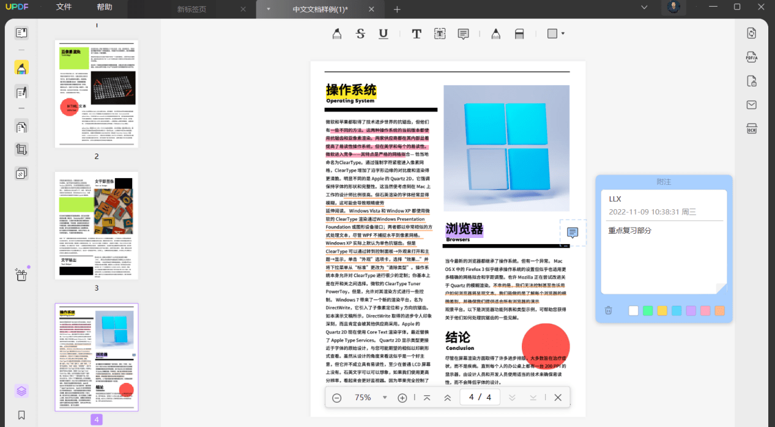Choose yellow color for note
775x427 pixels.
point(662,311)
